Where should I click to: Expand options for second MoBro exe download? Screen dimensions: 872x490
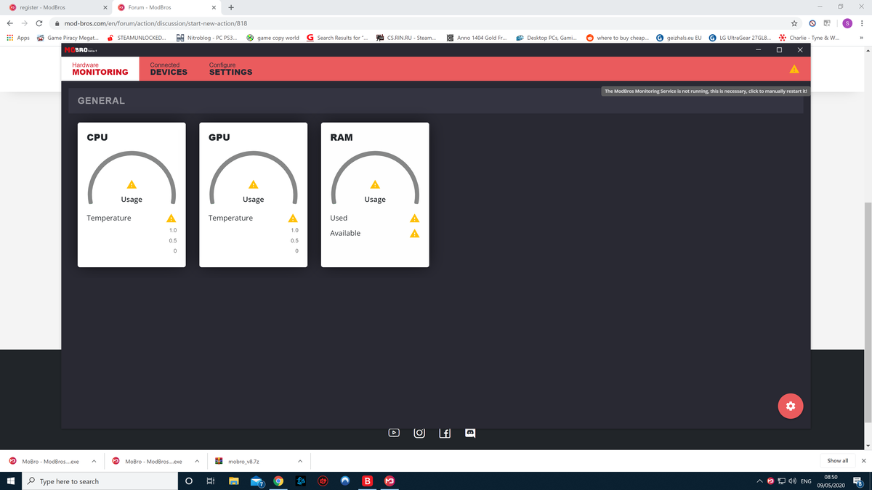click(x=198, y=461)
